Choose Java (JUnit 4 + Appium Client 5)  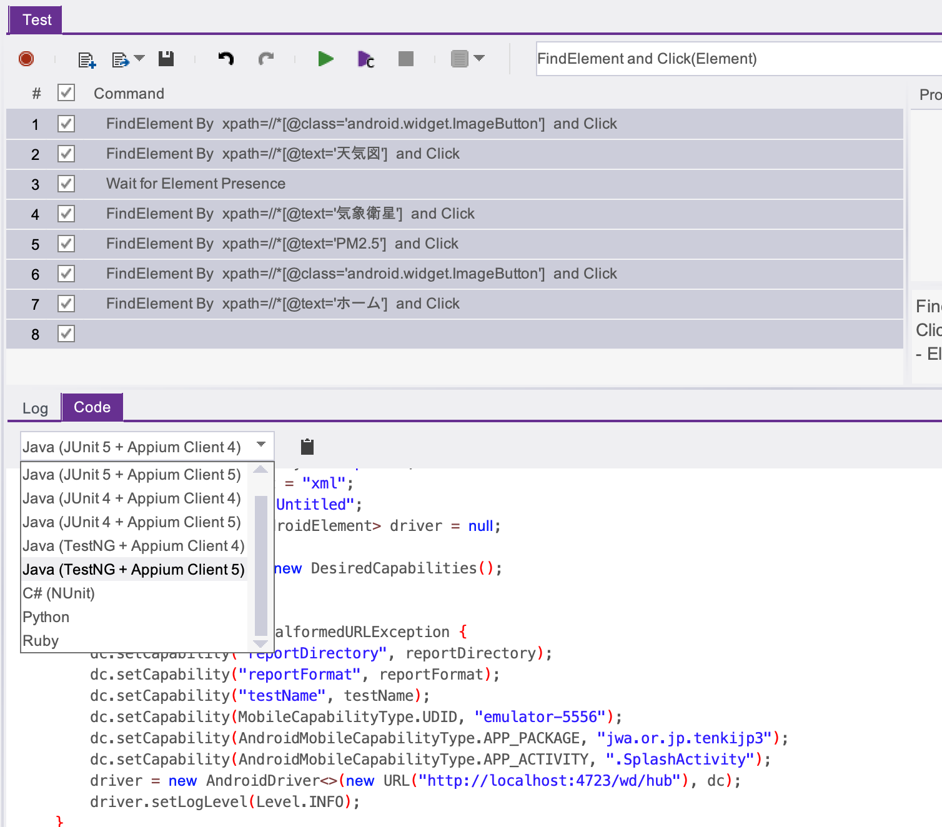tap(134, 522)
